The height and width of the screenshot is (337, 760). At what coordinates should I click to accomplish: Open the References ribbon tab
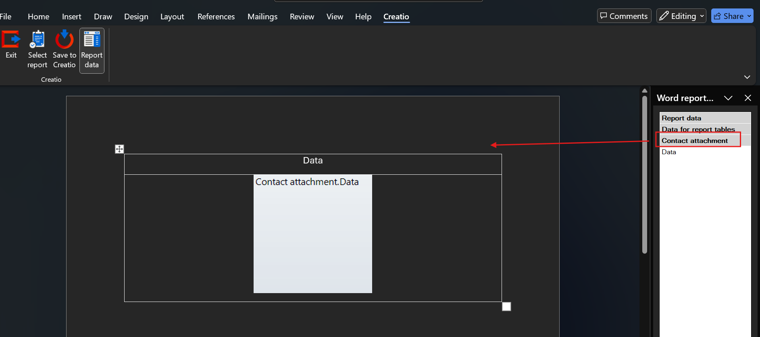(x=216, y=17)
